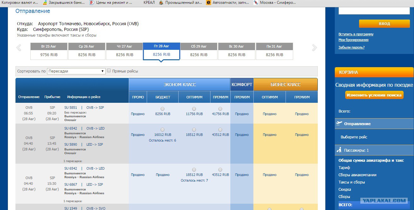Click the passenger icon beside Пассажиры

(x=339, y=150)
